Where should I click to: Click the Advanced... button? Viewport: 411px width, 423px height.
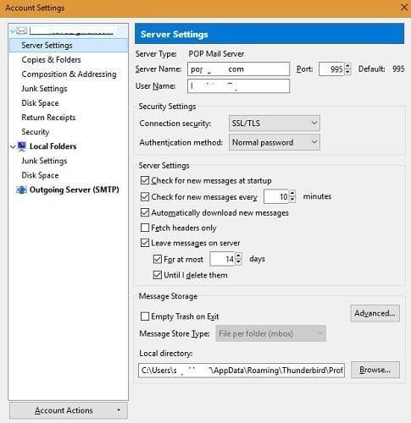click(375, 313)
